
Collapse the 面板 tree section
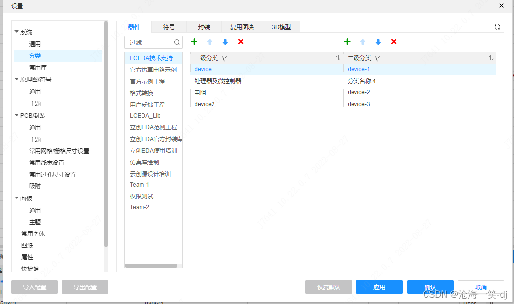click(17, 198)
